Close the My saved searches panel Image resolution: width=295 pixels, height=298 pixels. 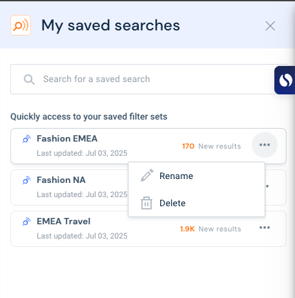coord(270,26)
